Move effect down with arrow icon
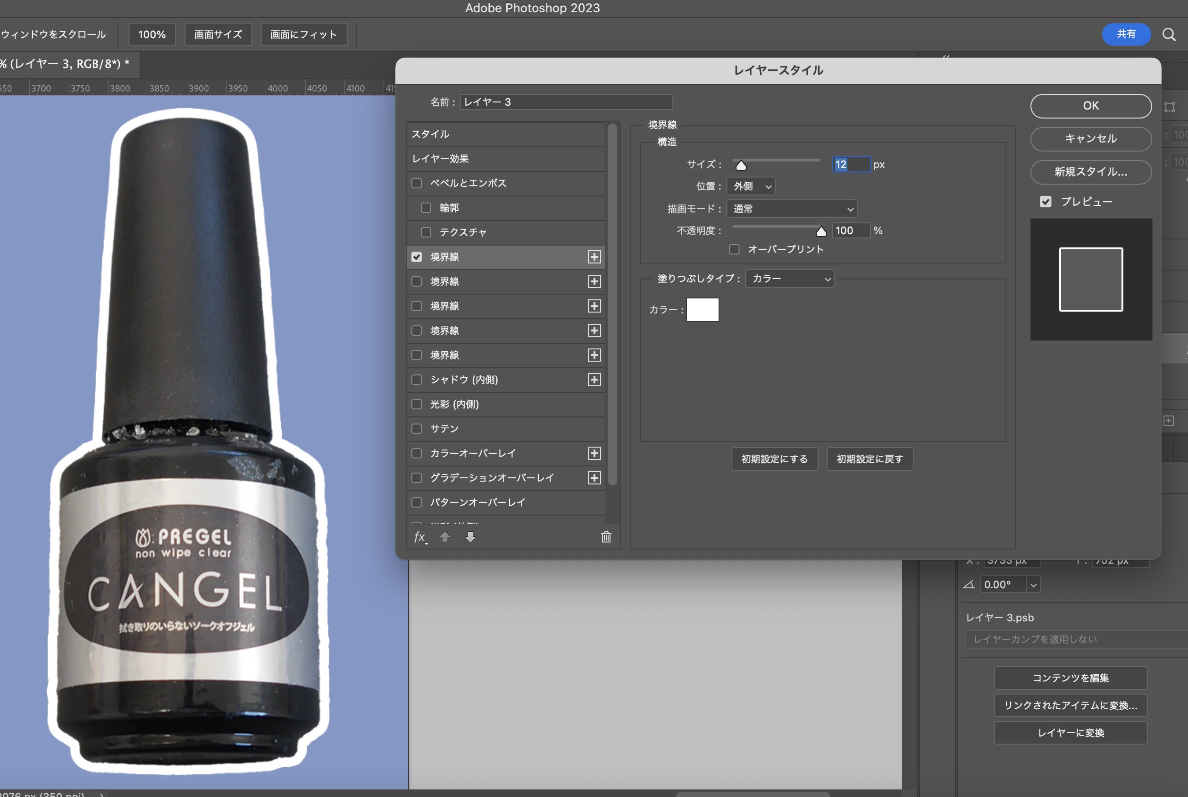The height and width of the screenshot is (797, 1188). [470, 537]
